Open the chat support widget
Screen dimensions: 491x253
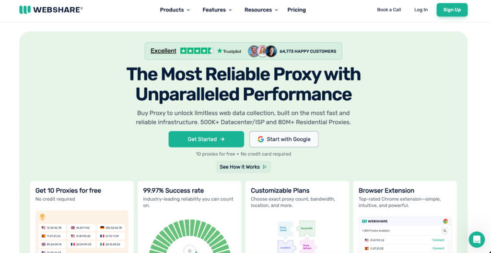pos(477,239)
